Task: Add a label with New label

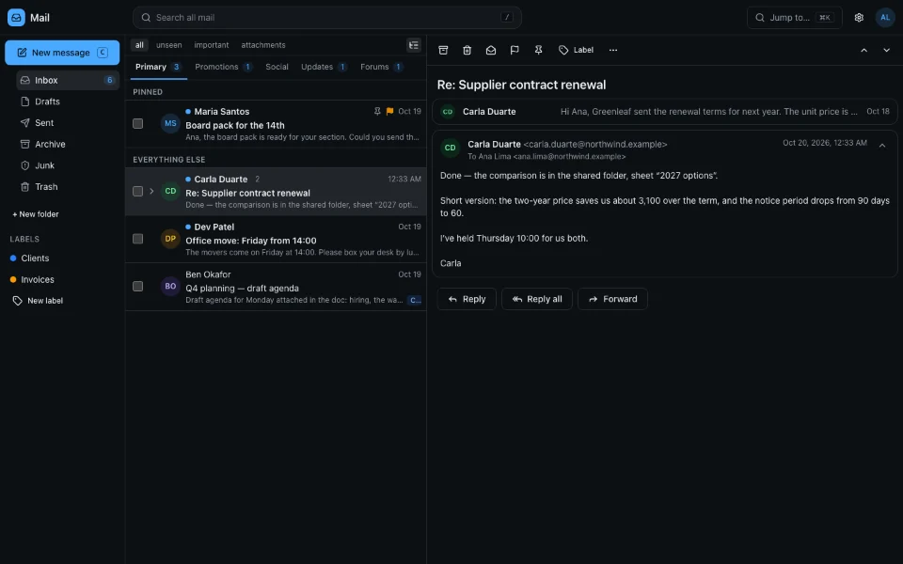Action: (x=38, y=301)
